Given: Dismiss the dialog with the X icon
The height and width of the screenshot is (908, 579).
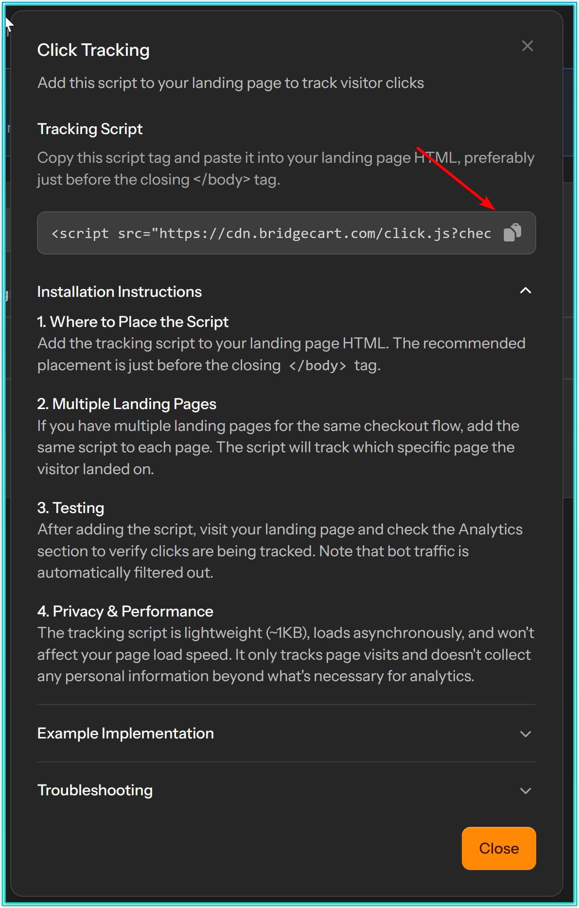Looking at the screenshot, I should click(527, 46).
